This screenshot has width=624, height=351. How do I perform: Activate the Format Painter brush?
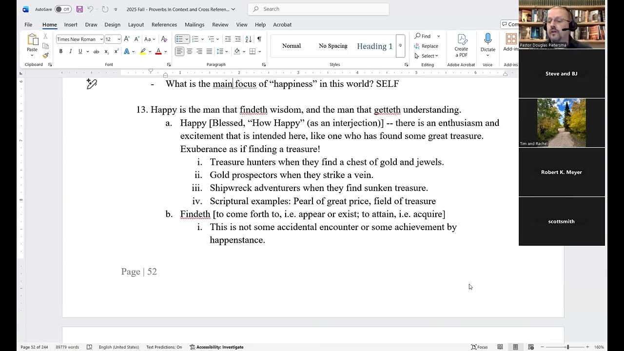click(45, 55)
